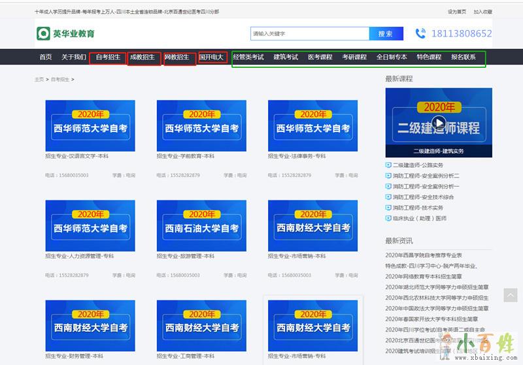This screenshot has width=523, height=365.
Task: Open the 西南石油大学自考 course thumbnail
Action: point(201,226)
